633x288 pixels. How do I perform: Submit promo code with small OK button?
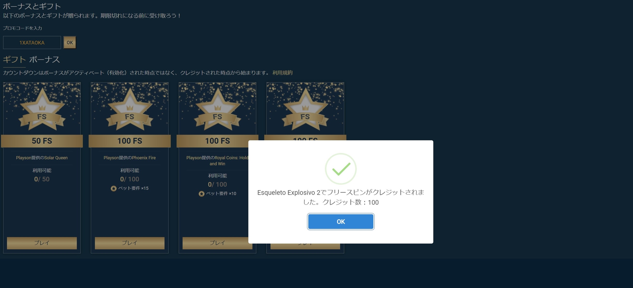(70, 42)
